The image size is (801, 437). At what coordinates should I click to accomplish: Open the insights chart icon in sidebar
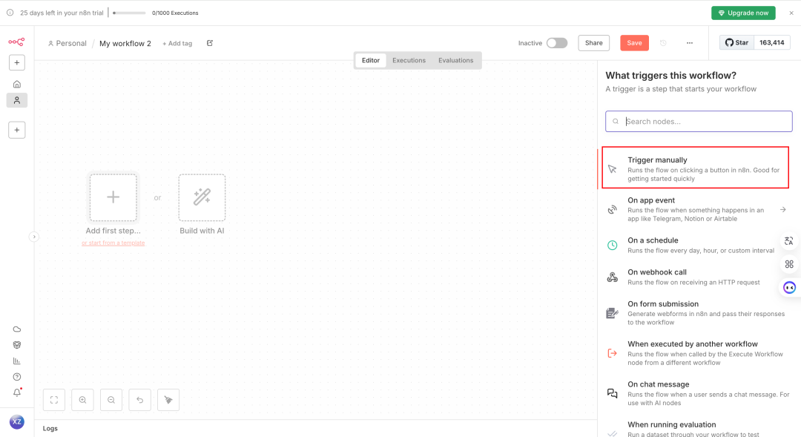[x=17, y=361]
